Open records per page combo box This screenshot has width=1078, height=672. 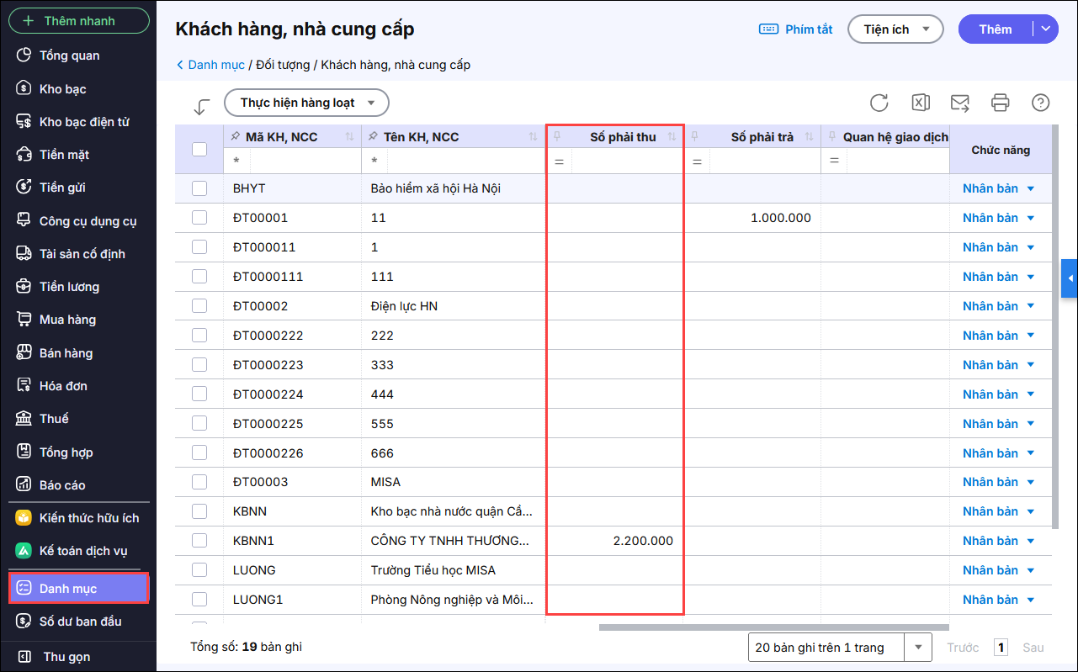pos(839,648)
